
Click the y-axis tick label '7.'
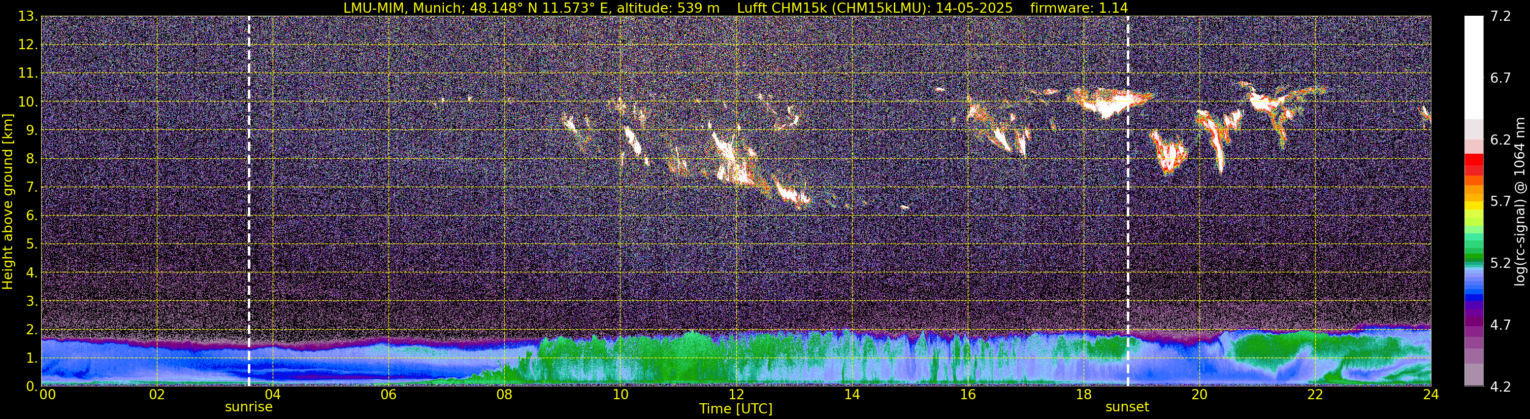pyautogui.click(x=32, y=188)
